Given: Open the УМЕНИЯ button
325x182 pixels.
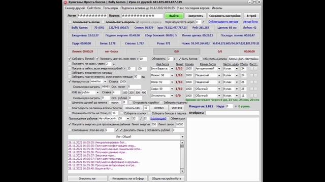Looking at the screenshot, I should (x=177, y=108).
